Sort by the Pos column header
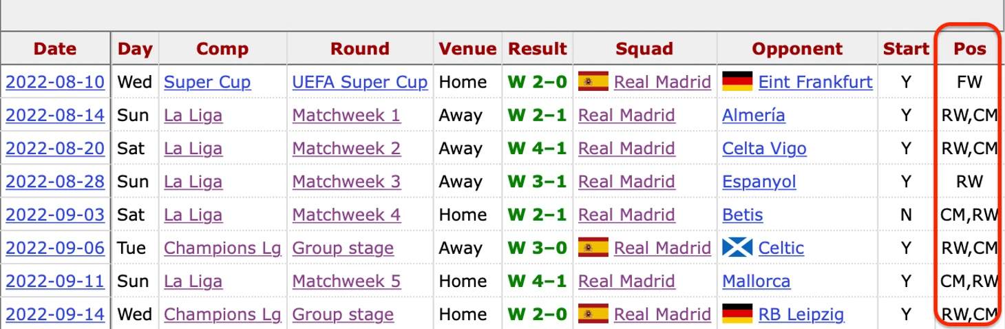 point(969,49)
